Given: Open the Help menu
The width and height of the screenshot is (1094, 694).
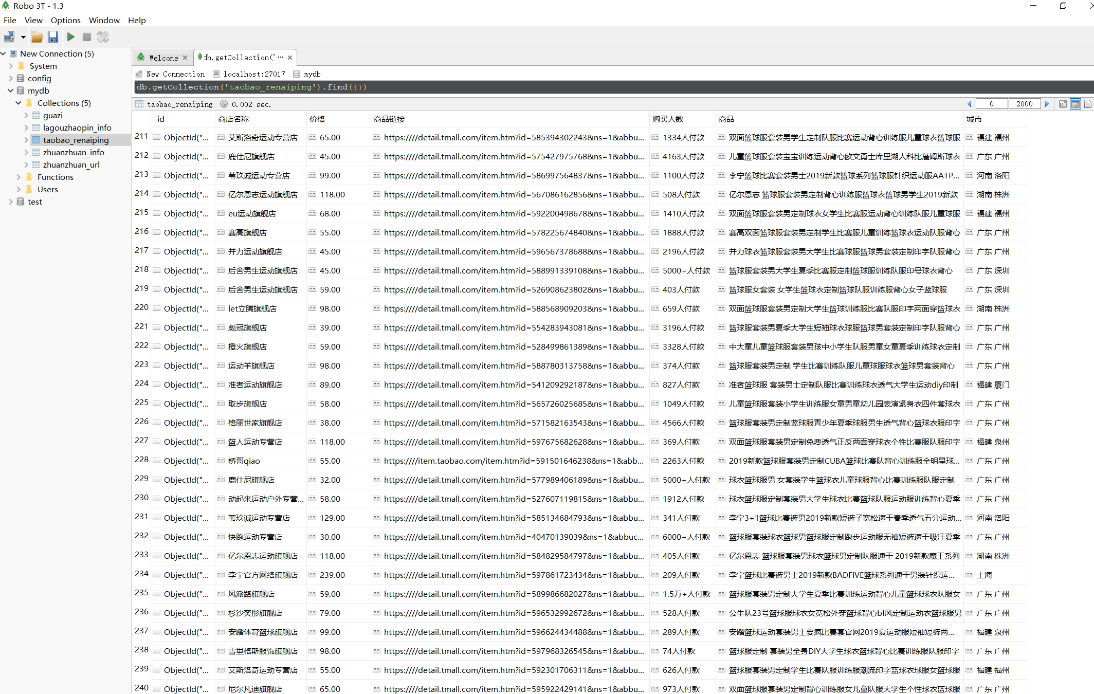Looking at the screenshot, I should point(137,21).
